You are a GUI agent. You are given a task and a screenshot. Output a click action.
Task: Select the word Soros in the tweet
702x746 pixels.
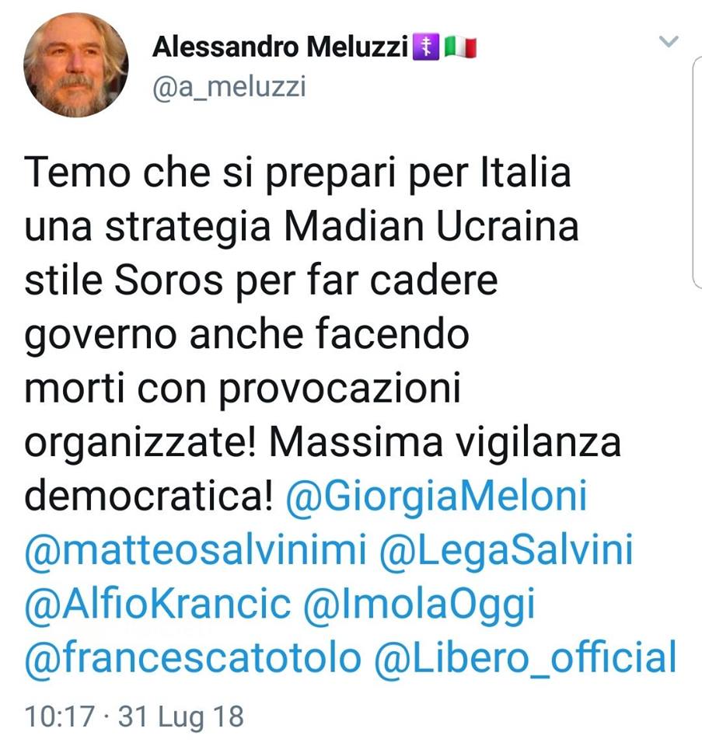[169, 281]
